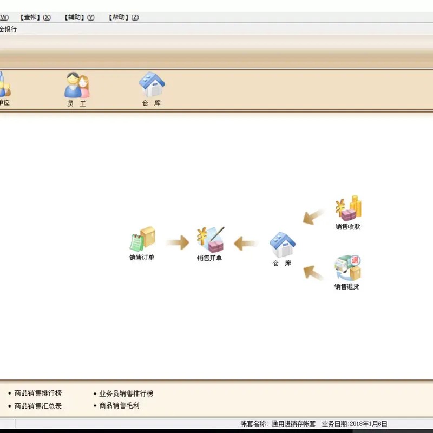Click the 销售订单 label text
The height and width of the screenshot is (433, 433).
point(142,258)
